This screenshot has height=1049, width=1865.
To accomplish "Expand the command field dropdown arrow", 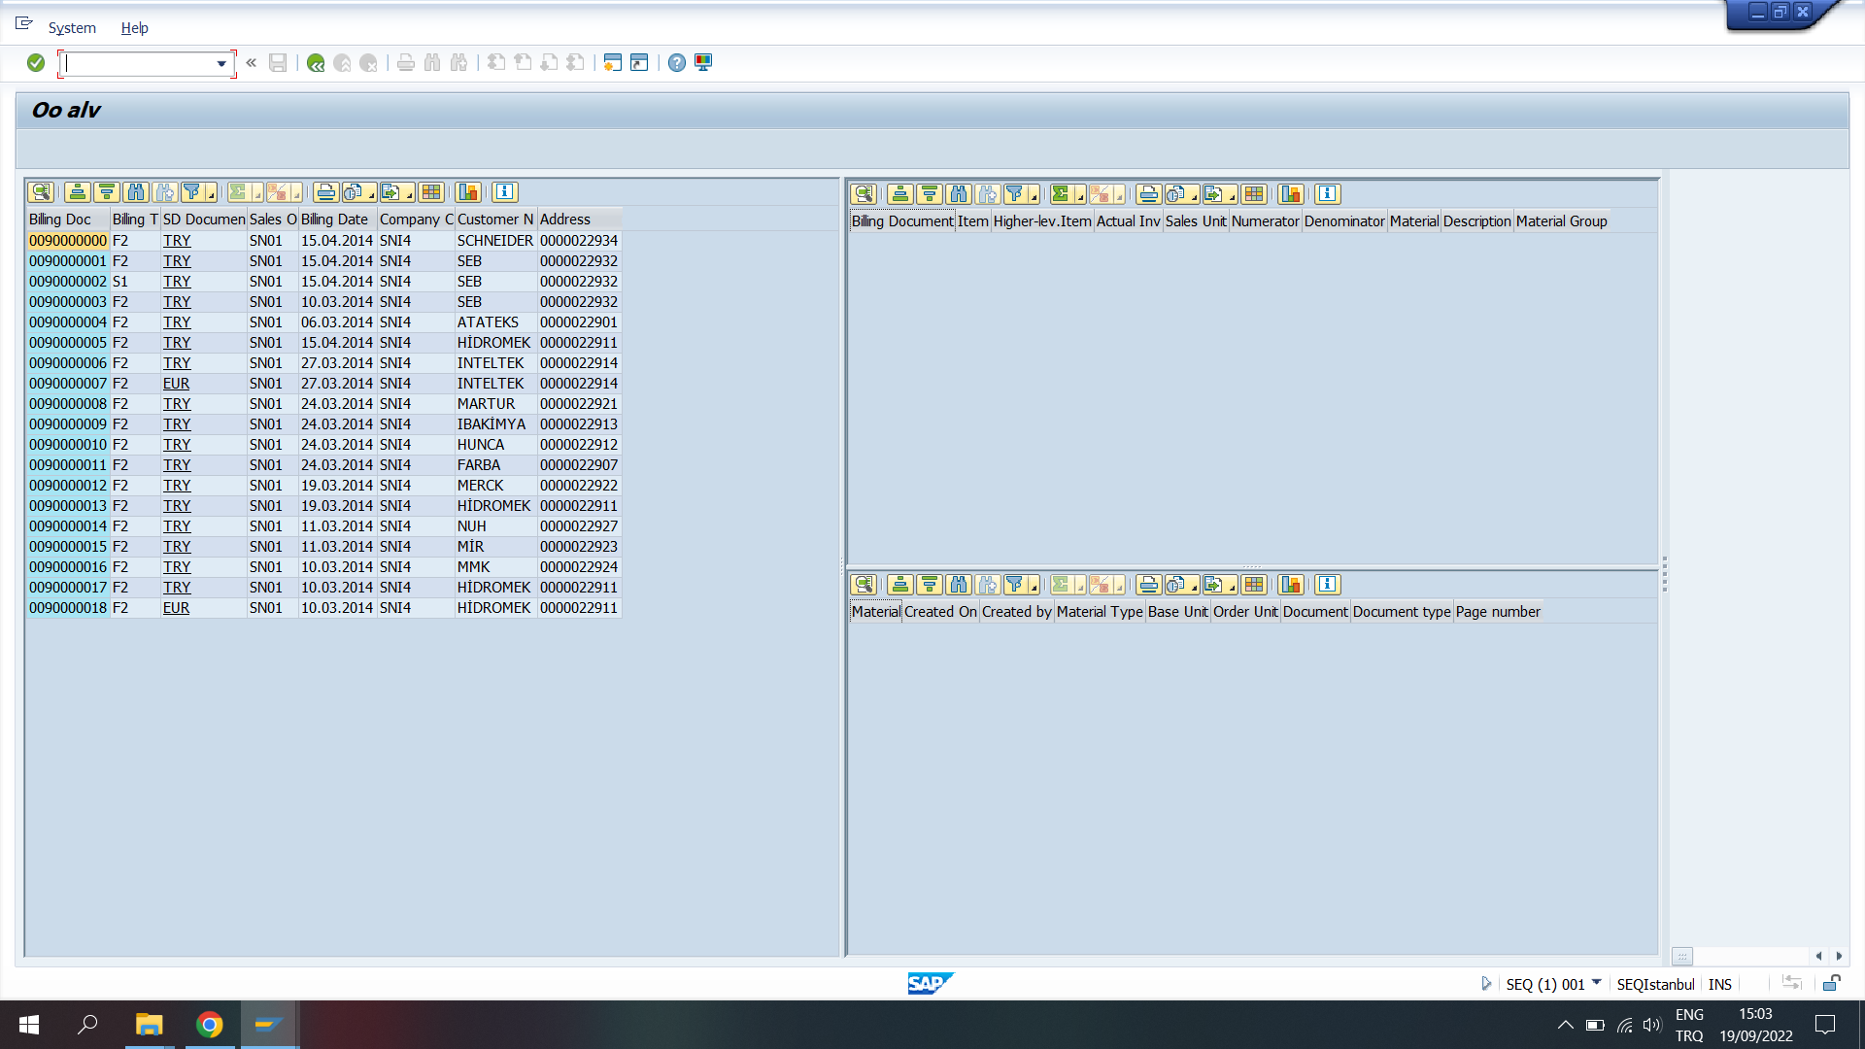I will tap(221, 64).
